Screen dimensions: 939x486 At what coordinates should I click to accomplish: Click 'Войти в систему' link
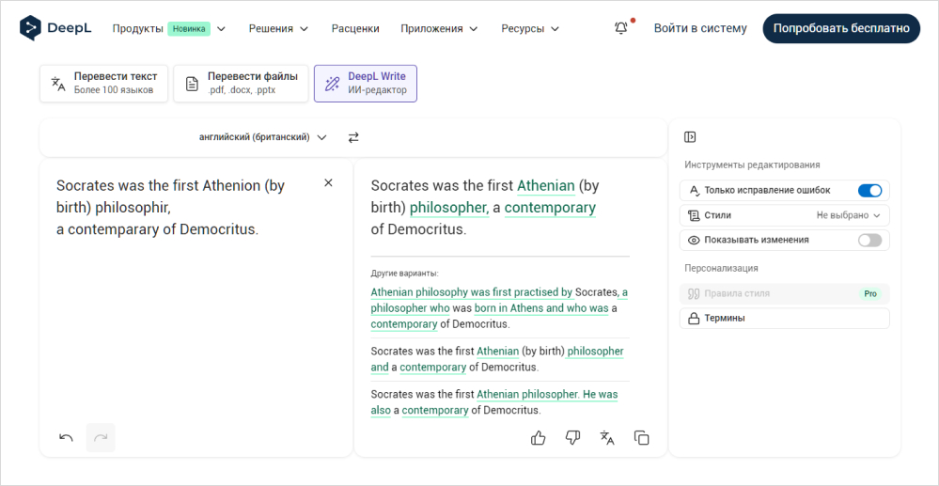(x=700, y=28)
